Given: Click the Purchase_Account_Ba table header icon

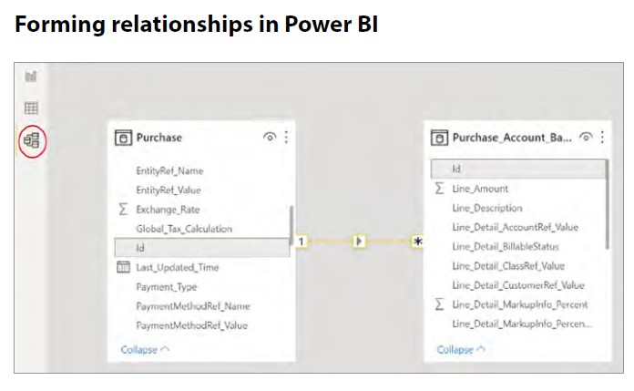Looking at the screenshot, I should [x=439, y=138].
